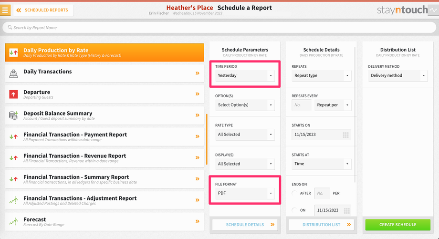
Task: Click the Schedule Details panel scrollbar
Action: tap(355, 115)
